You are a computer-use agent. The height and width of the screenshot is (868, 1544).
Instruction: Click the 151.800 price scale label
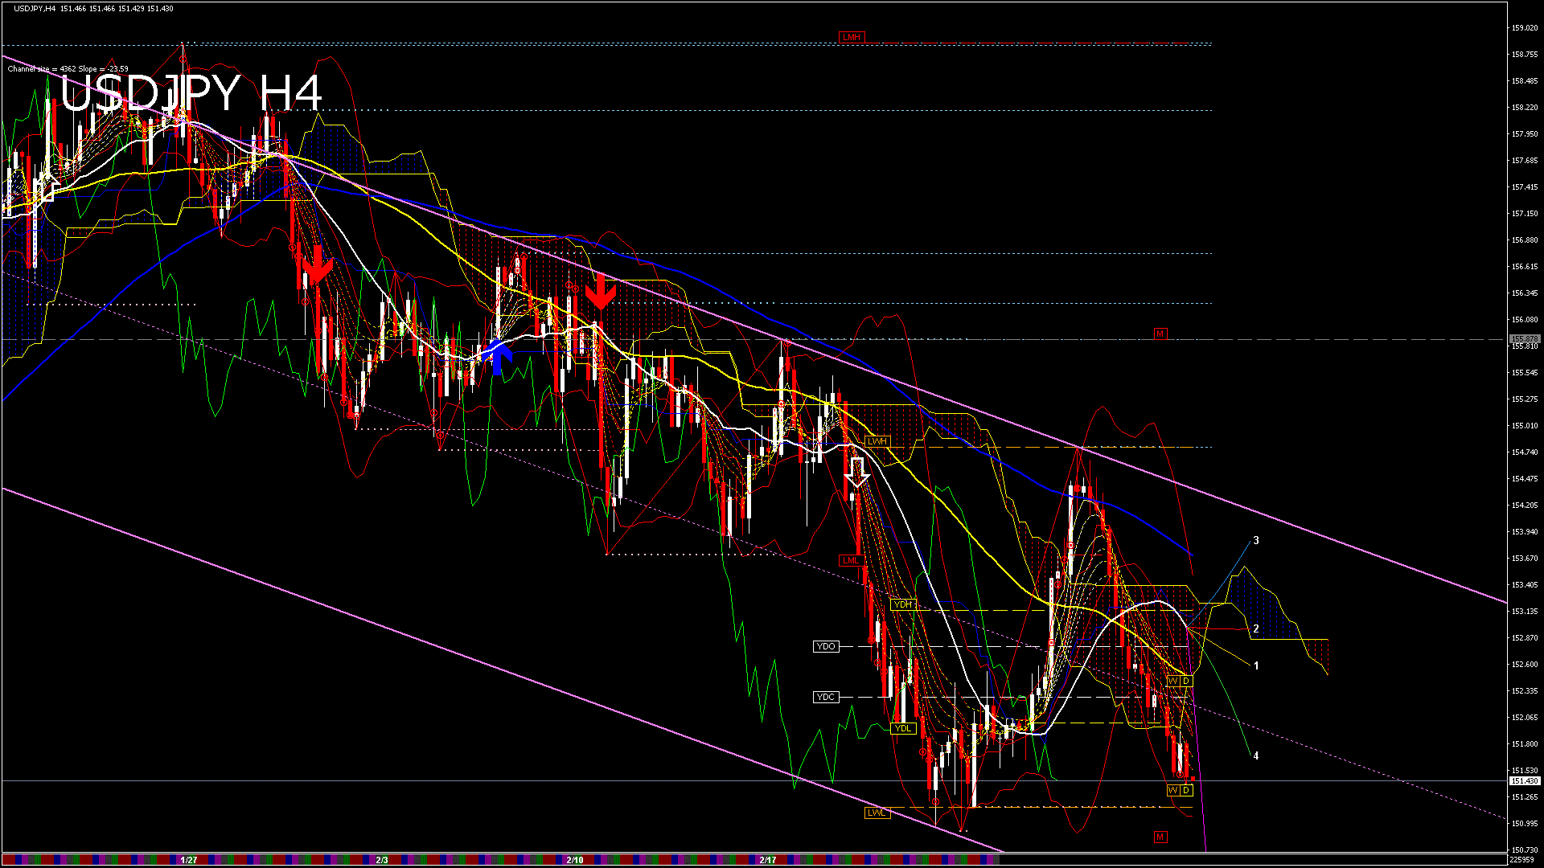1525,744
